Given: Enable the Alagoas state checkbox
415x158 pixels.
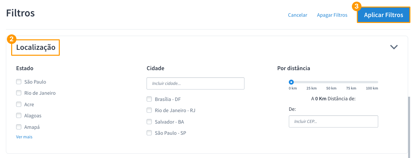Looking at the screenshot, I should pyautogui.click(x=19, y=115).
